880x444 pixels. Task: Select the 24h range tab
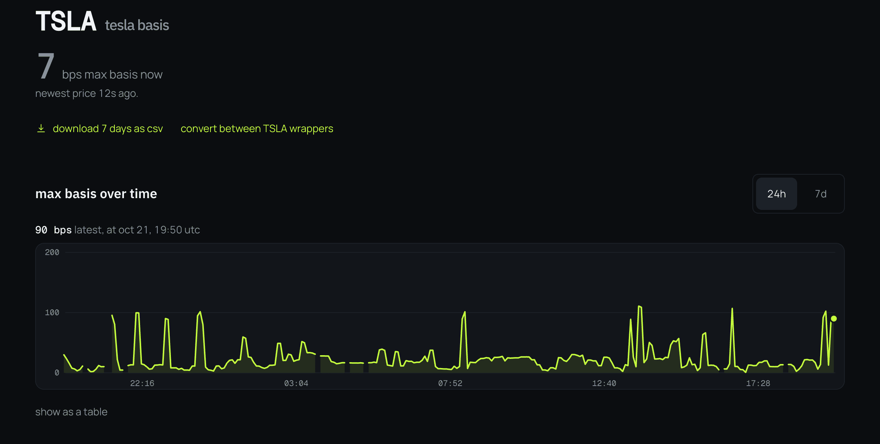coord(777,194)
